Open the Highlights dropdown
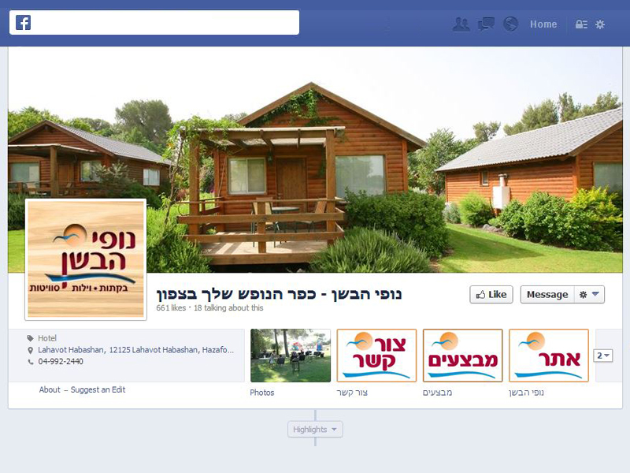Screen dimensions: 630x473 click(x=315, y=430)
